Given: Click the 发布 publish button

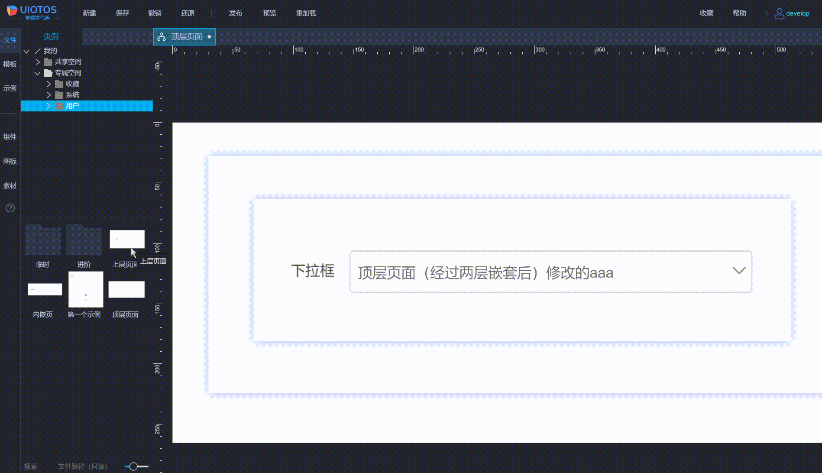Looking at the screenshot, I should pyautogui.click(x=236, y=13).
